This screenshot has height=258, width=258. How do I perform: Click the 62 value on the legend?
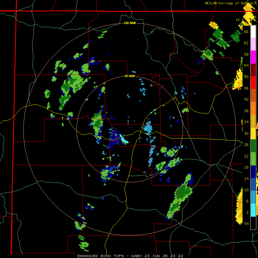(x=246, y=43)
